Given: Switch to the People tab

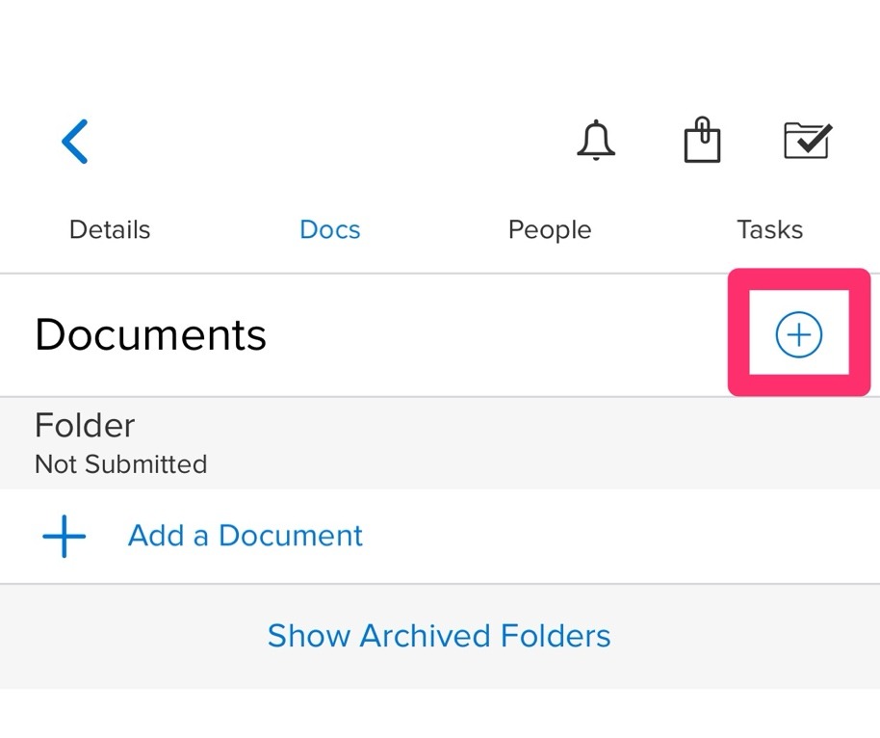Looking at the screenshot, I should [x=550, y=229].
